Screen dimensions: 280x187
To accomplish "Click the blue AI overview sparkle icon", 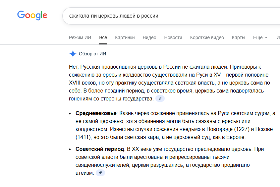I will (73, 54).
